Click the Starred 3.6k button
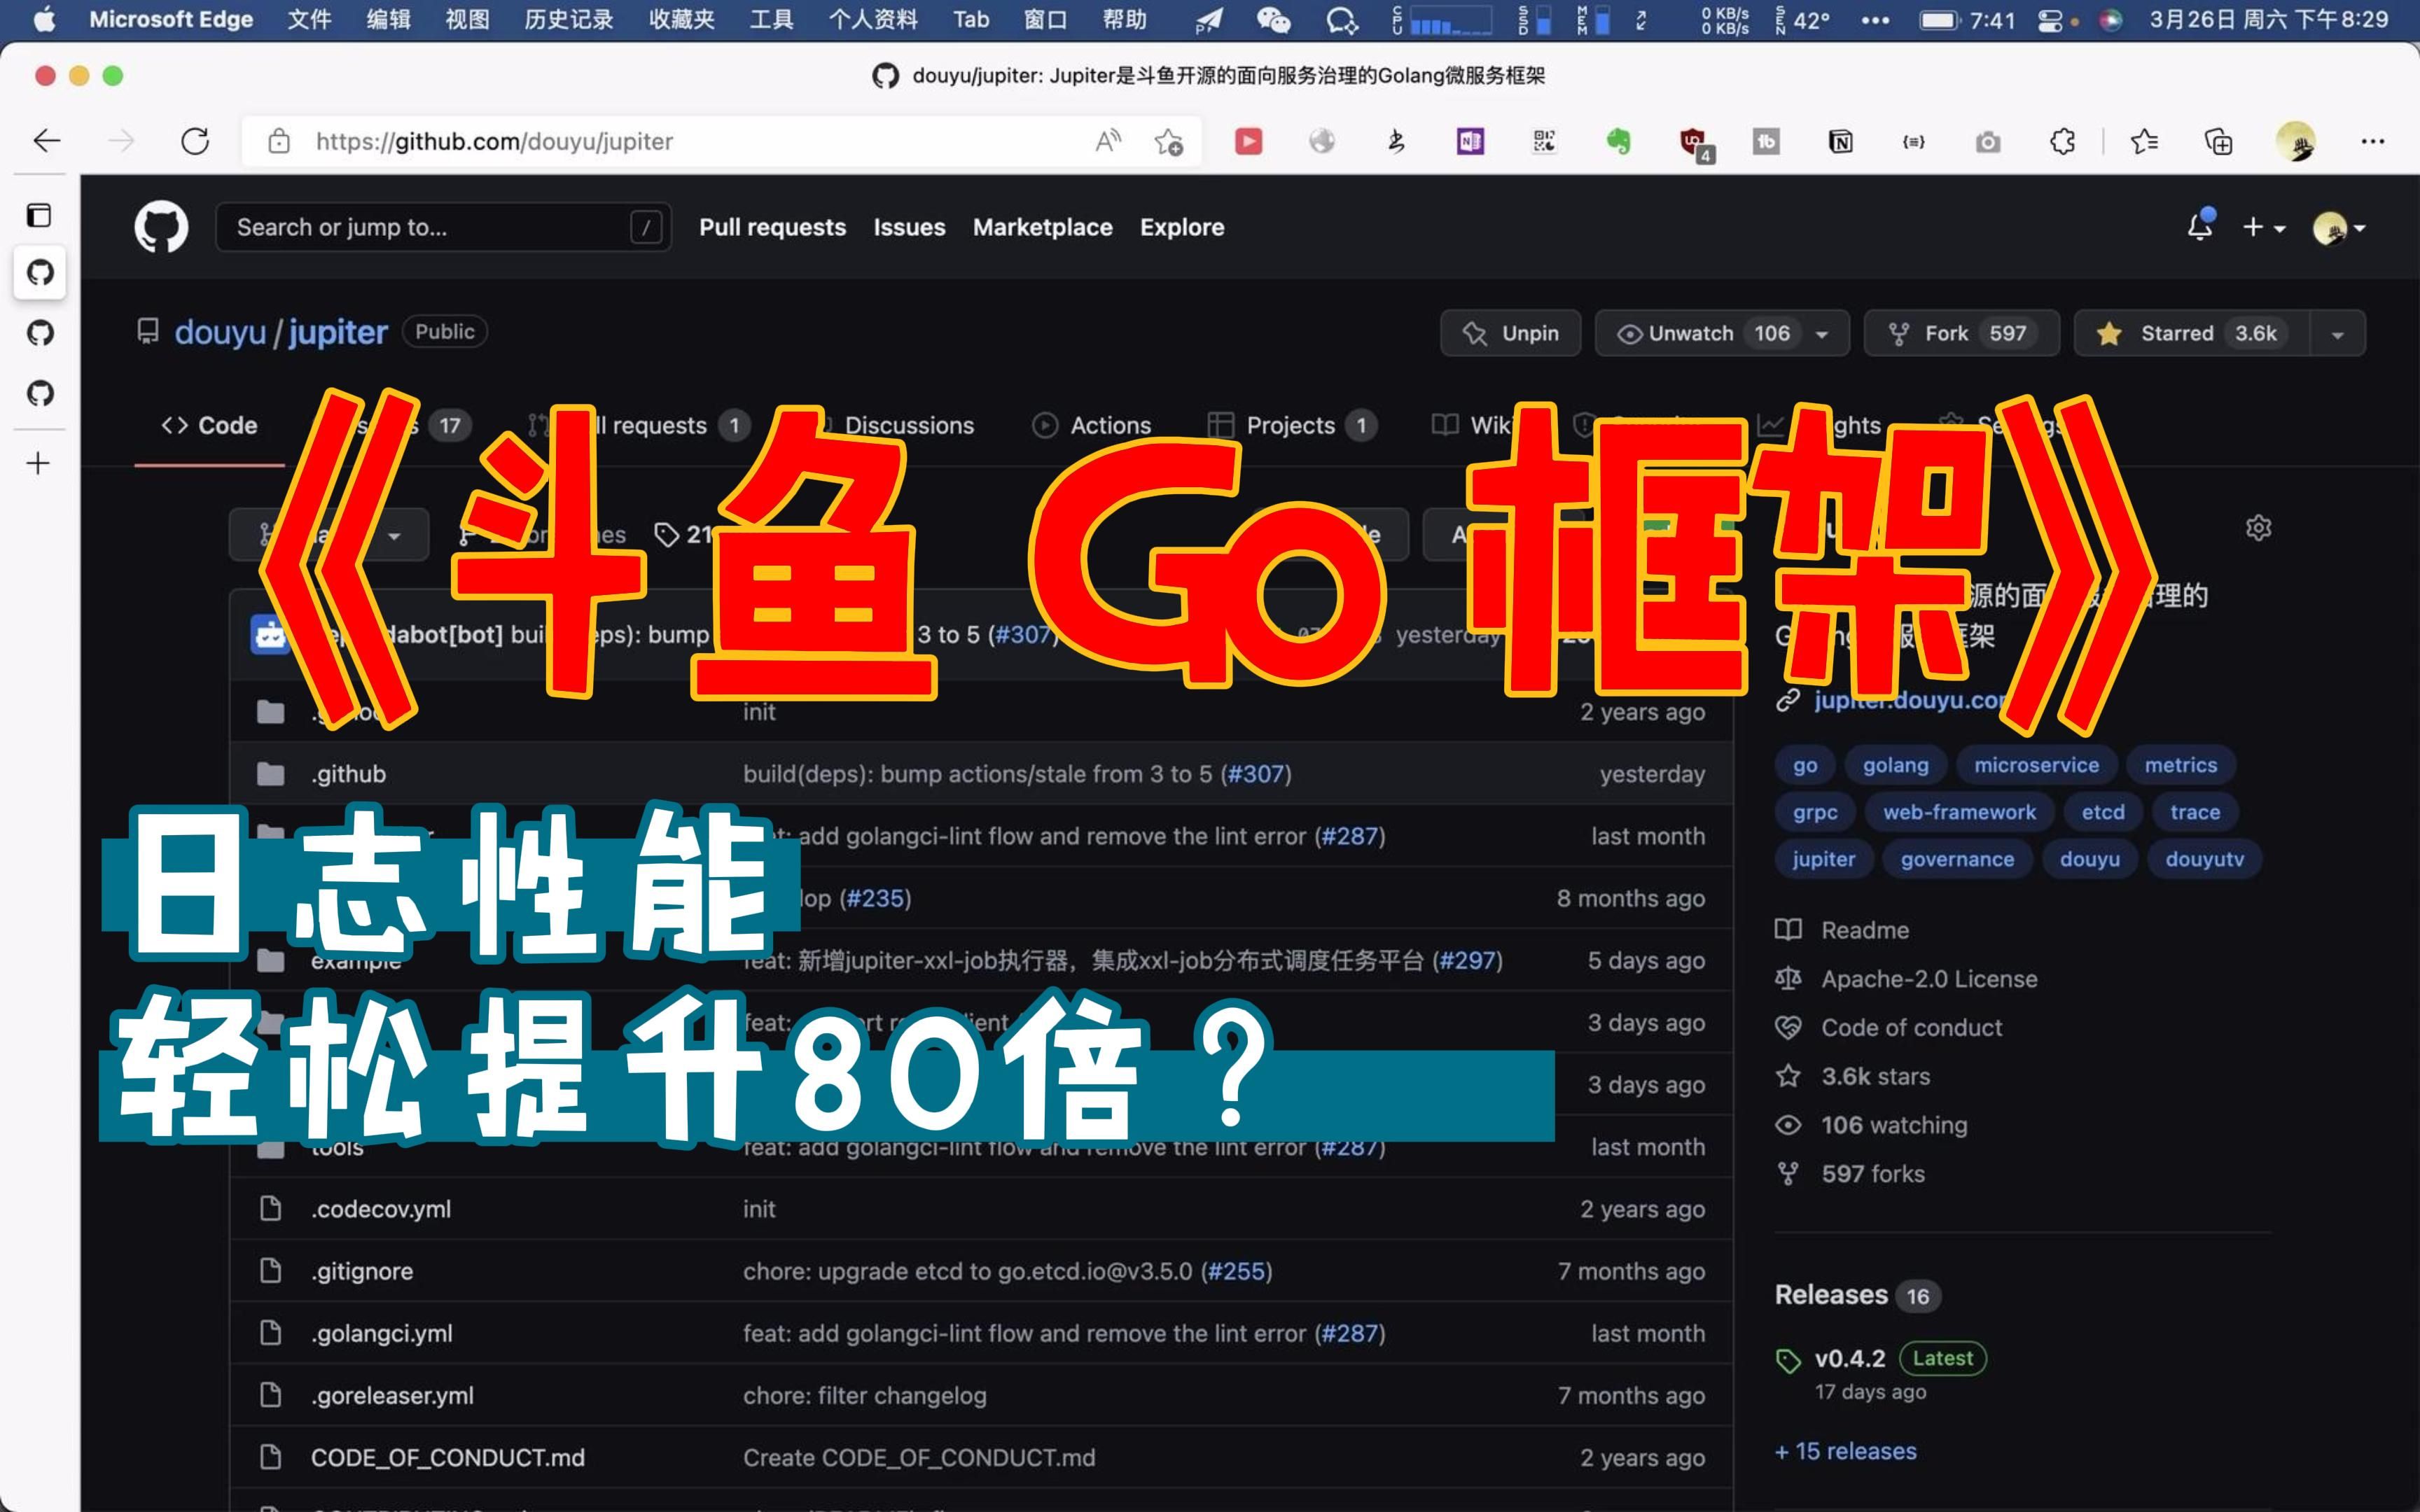Viewport: 2420px width, 1512px height. pos(2192,333)
